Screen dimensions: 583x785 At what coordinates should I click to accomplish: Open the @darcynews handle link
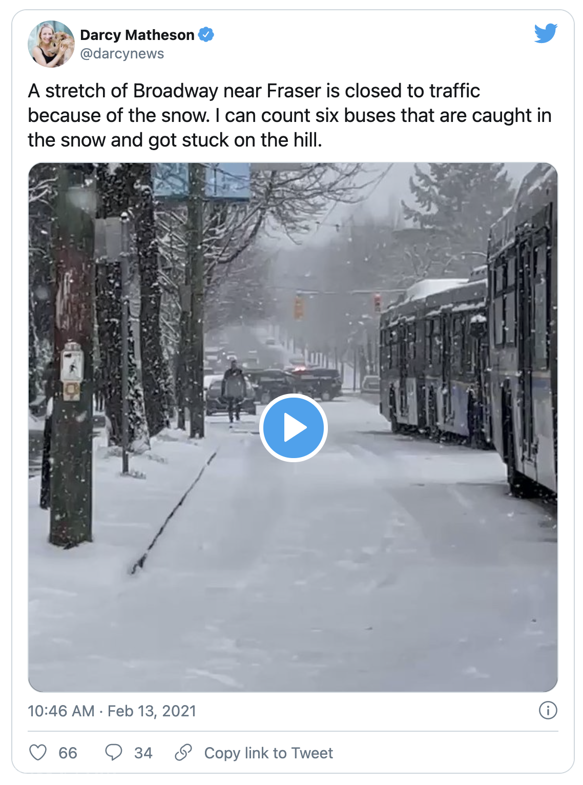pos(122,54)
